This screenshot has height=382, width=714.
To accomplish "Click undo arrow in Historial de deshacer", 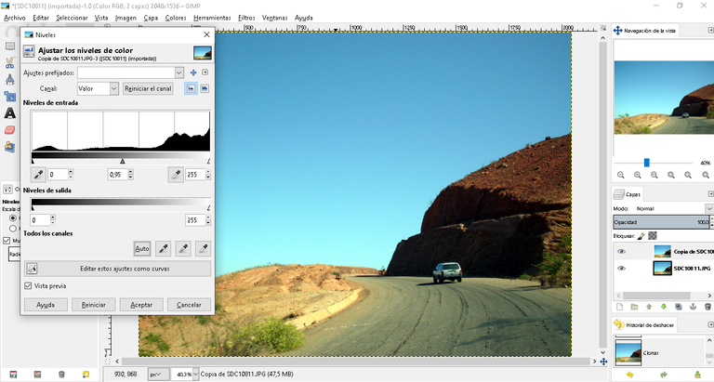I will pos(629,375).
